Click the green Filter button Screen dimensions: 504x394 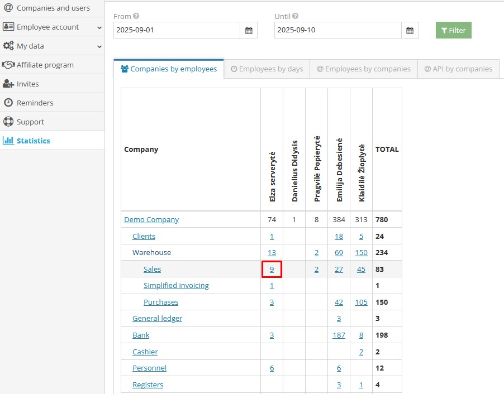(453, 31)
